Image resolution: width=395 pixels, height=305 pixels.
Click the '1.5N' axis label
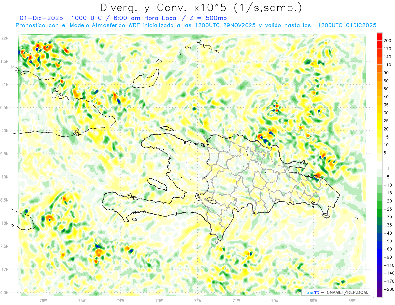5,61
